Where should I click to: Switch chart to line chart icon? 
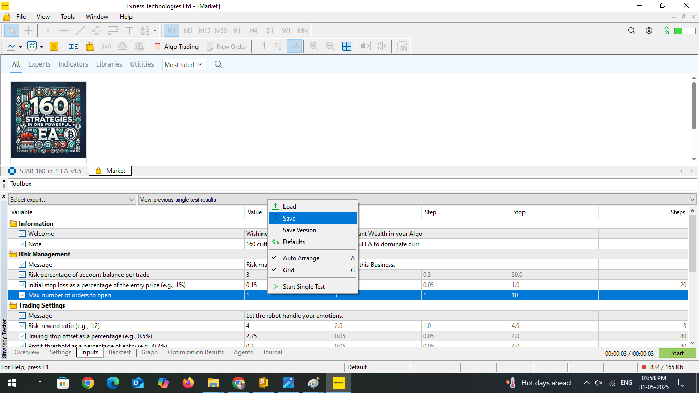coord(294,46)
